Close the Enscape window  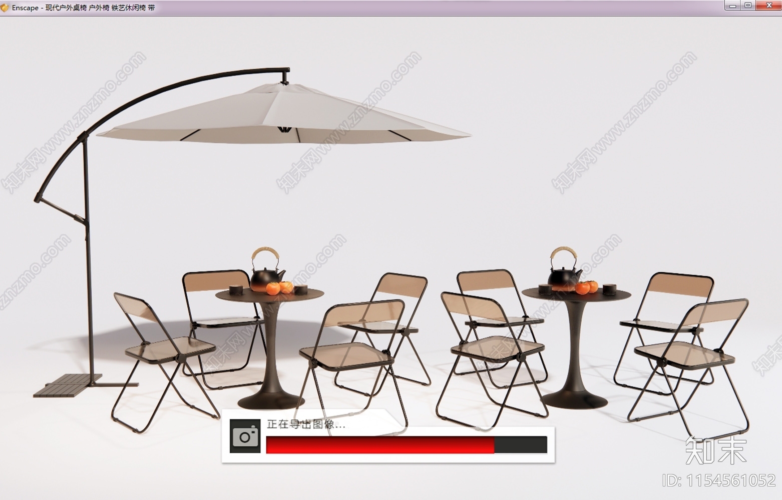(x=768, y=5)
